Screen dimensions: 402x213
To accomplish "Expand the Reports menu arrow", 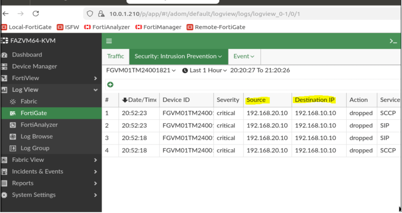I will click(x=95, y=183).
